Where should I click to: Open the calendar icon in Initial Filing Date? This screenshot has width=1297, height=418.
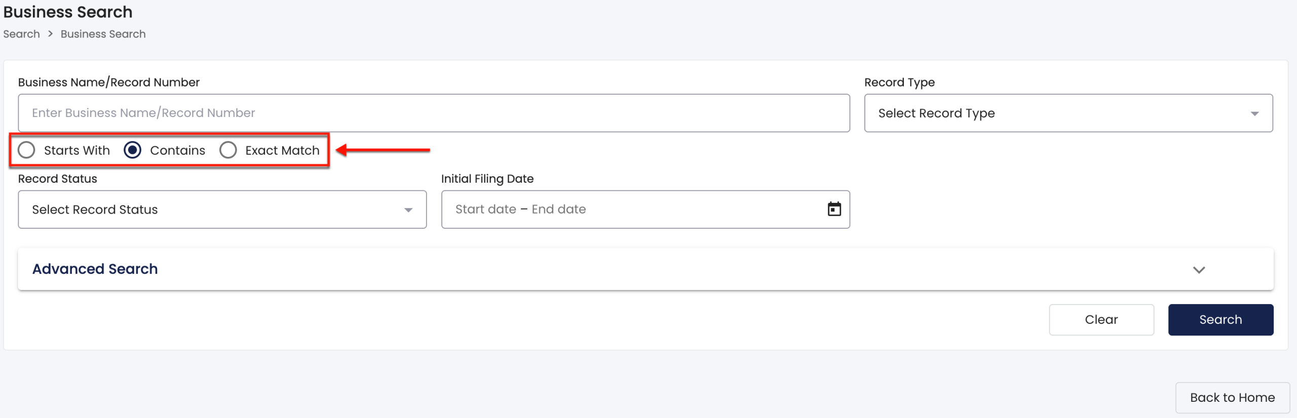click(x=834, y=209)
